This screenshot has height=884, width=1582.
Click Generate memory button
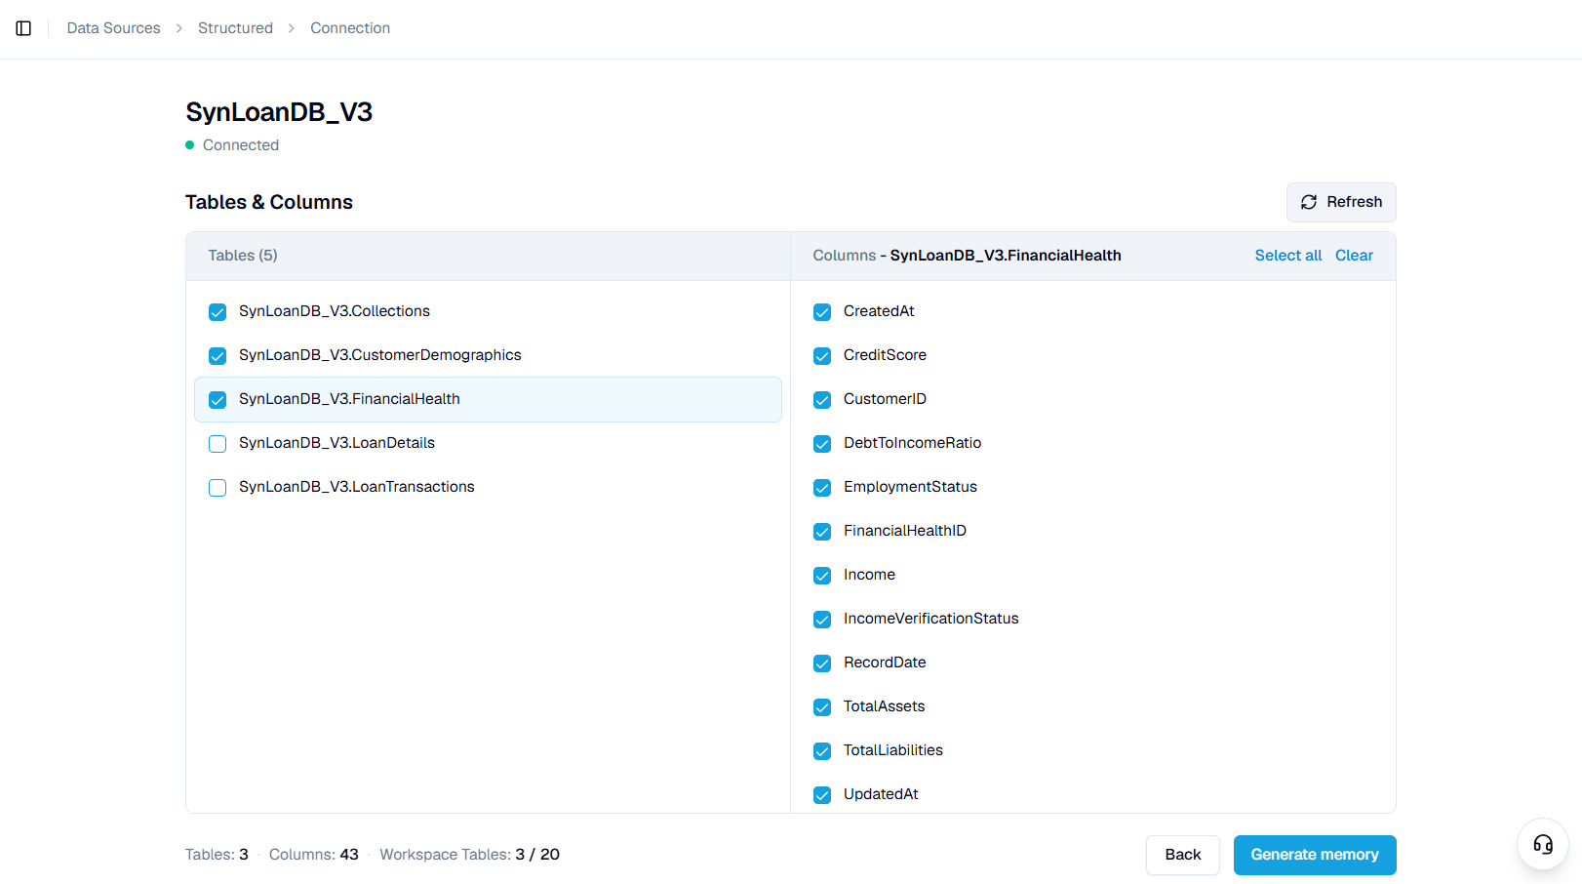(1315, 855)
